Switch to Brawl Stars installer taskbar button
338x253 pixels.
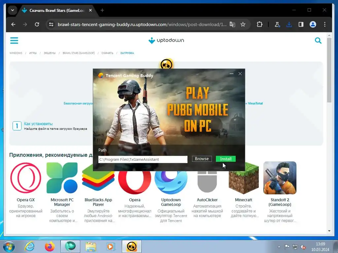(132, 246)
